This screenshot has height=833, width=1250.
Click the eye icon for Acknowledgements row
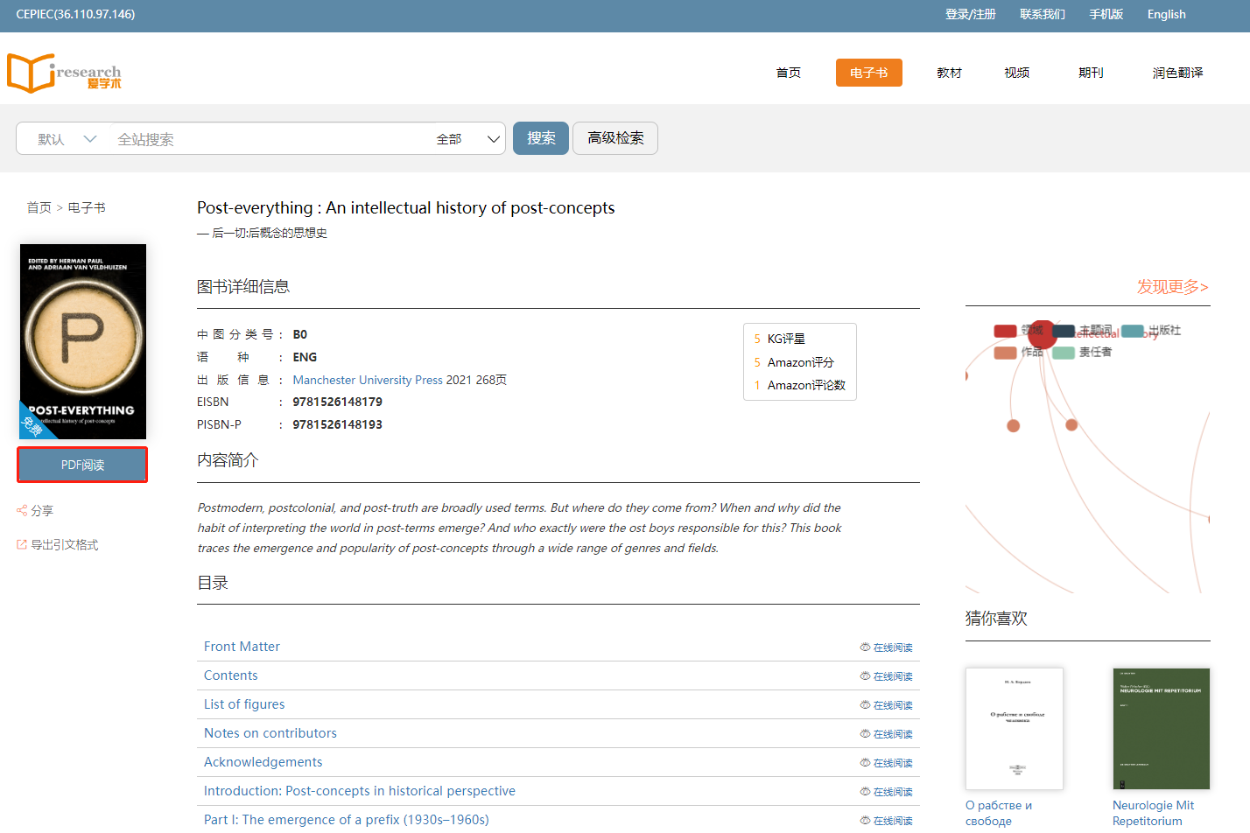coord(865,763)
